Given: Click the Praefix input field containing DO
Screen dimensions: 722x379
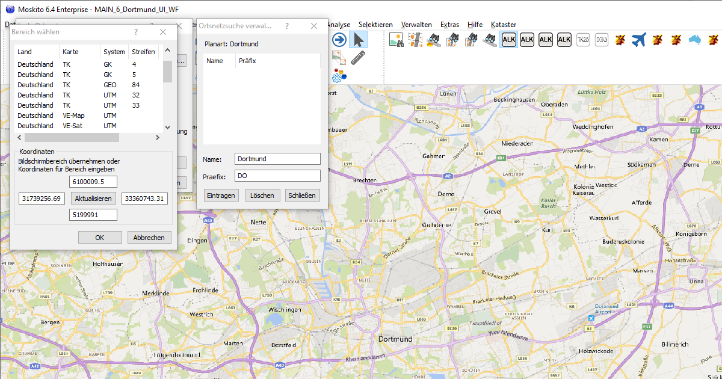Looking at the screenshot, I should click(277, 176).
